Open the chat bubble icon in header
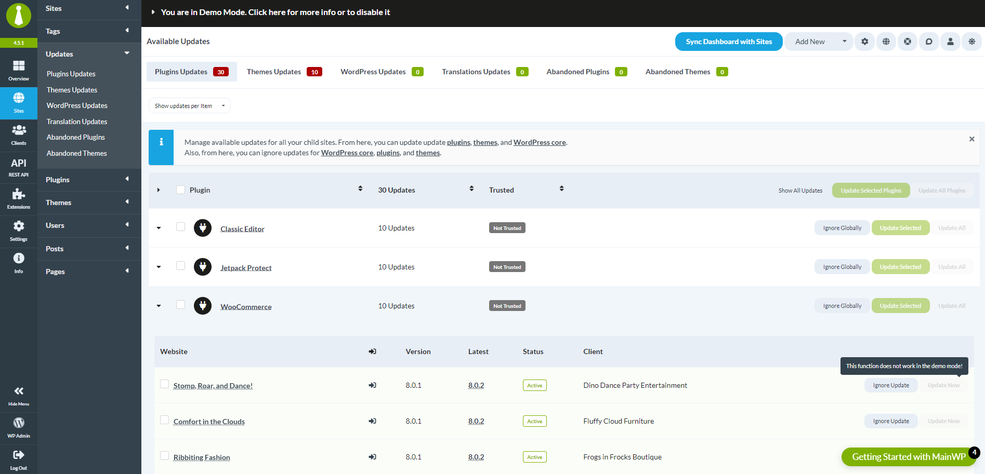This screenshot has height=474, width=985. click(x=929, y=42)
